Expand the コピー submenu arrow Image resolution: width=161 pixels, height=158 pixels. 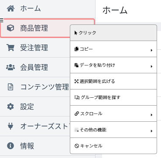pos(151,50)
